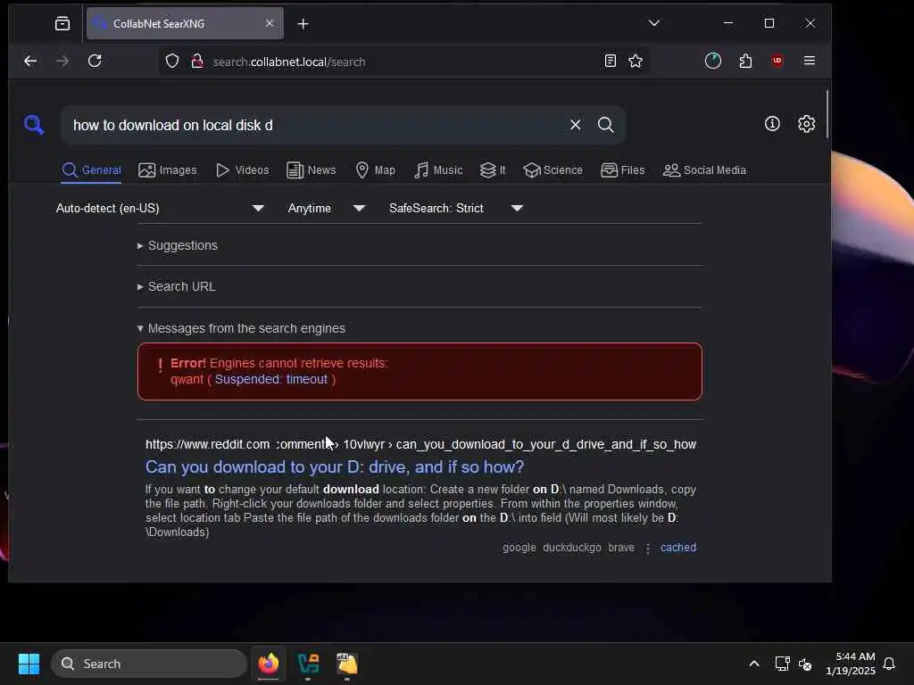Open the cached version link

(x=678, y=548)
